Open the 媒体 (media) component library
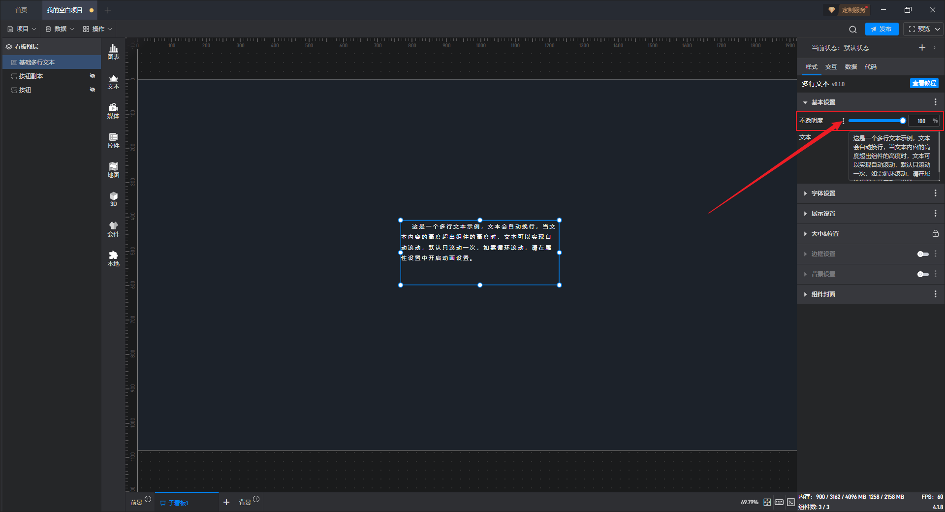The width and height of the screenshot is (945, 512). point(113,111)
